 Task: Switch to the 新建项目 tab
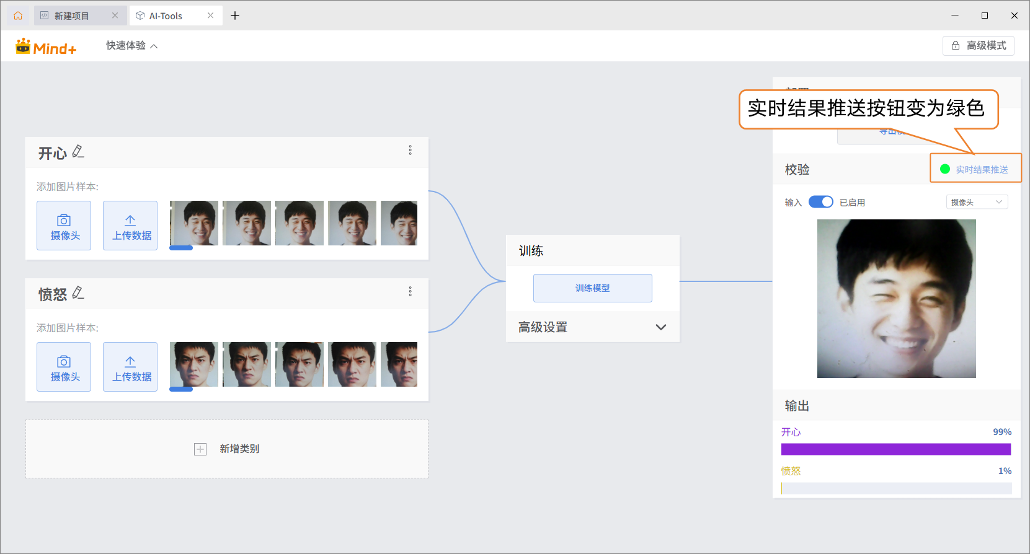72,15
